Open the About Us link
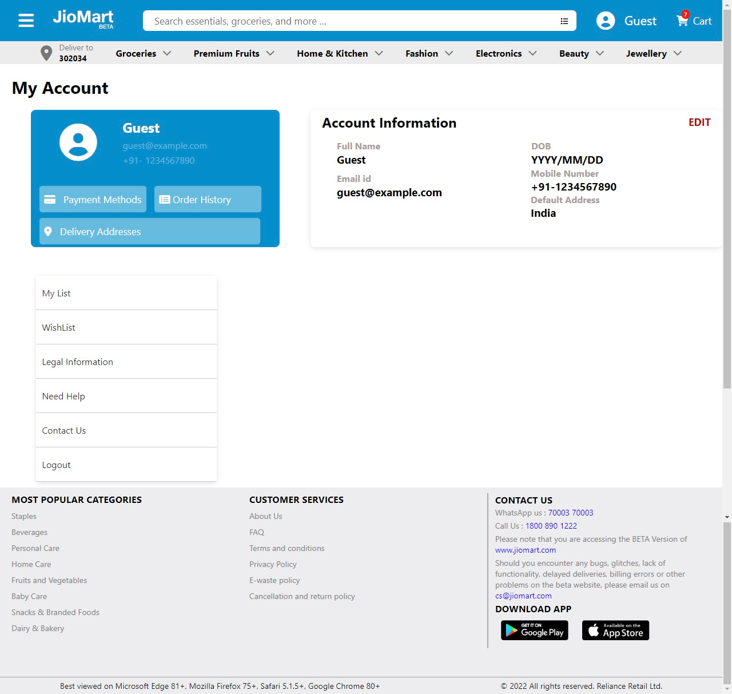Viewport: 732px width, 694px height. click(266, 516)
